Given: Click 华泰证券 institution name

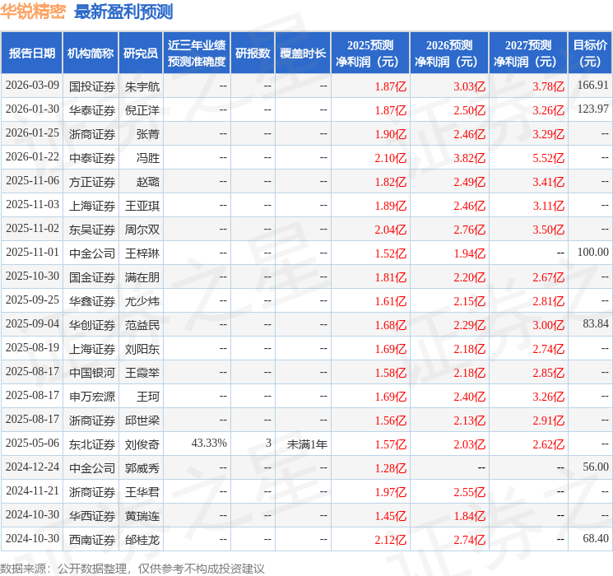Looking at the screenshot, I should 92,110.
